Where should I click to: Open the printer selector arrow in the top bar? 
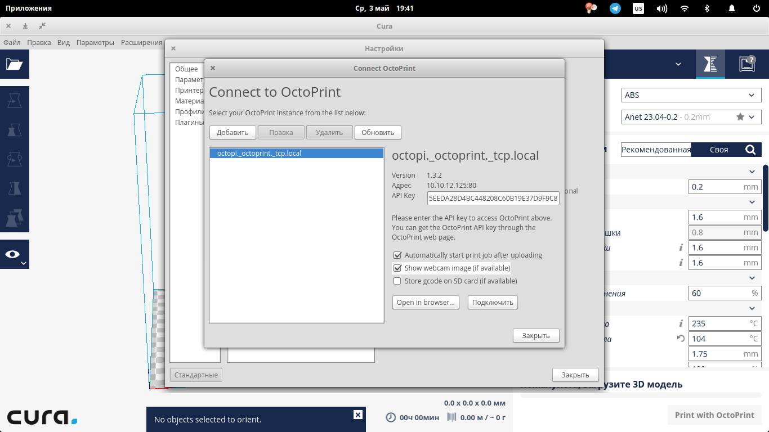point(678,64)
